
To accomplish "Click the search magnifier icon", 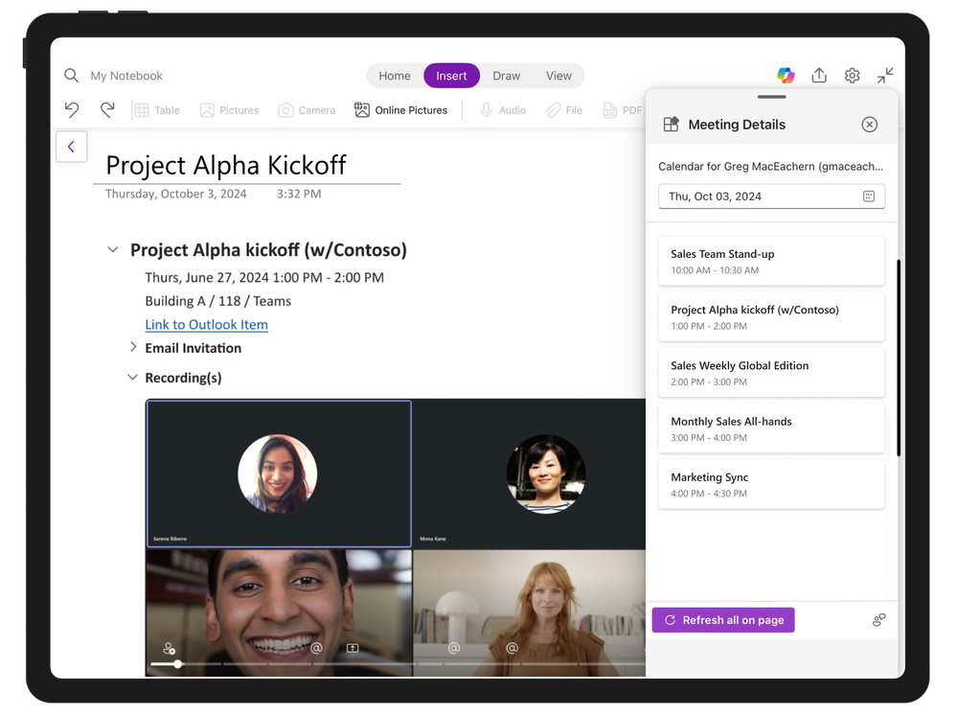I will click(72, 76).
